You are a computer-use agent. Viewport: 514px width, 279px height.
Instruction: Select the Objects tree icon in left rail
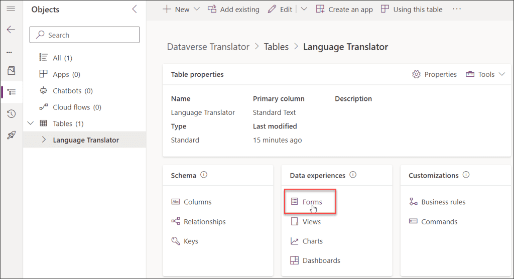12,92
